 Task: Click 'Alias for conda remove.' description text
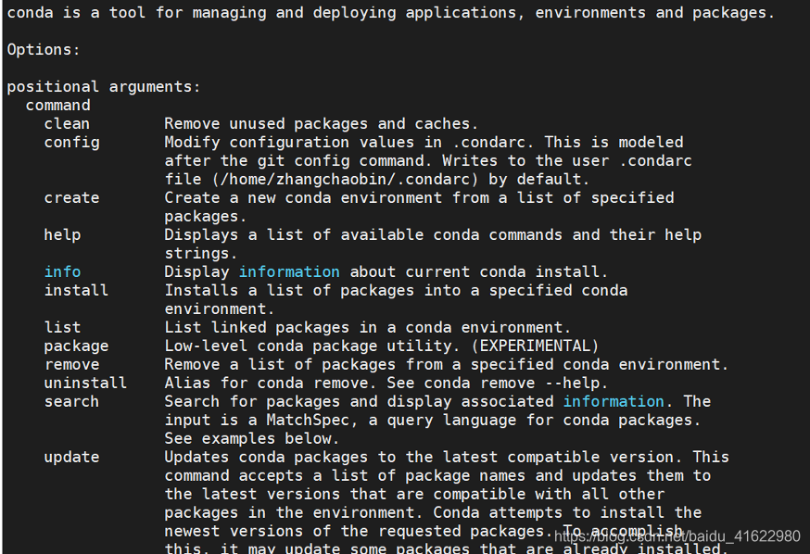coord(271,384)
